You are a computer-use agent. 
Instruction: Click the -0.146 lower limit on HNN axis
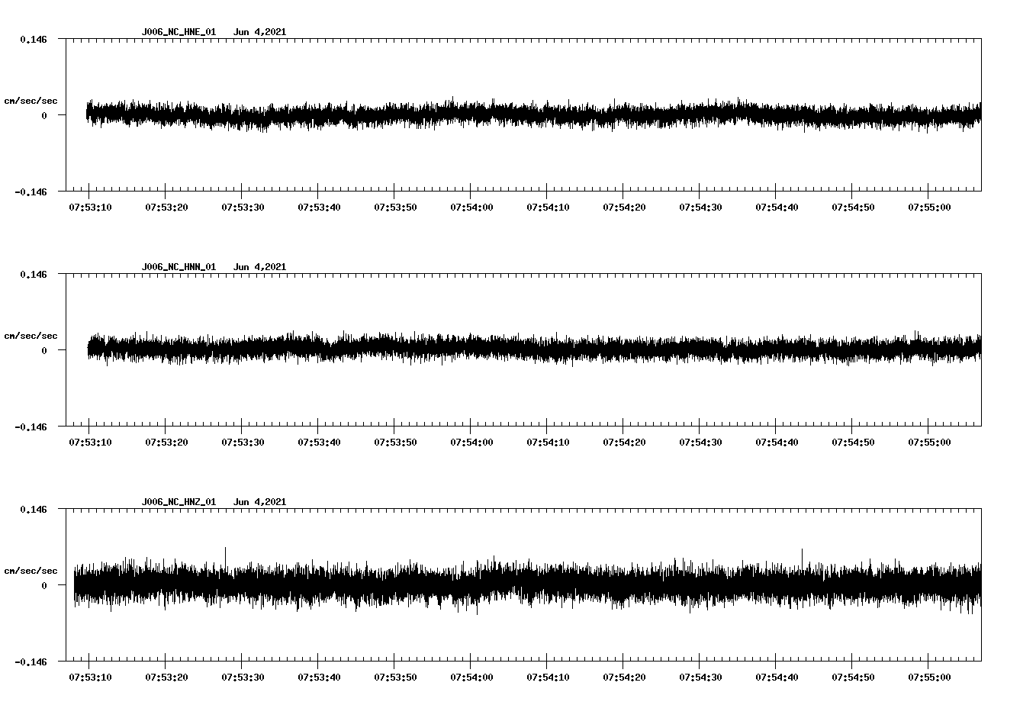[x=31, y=427]
